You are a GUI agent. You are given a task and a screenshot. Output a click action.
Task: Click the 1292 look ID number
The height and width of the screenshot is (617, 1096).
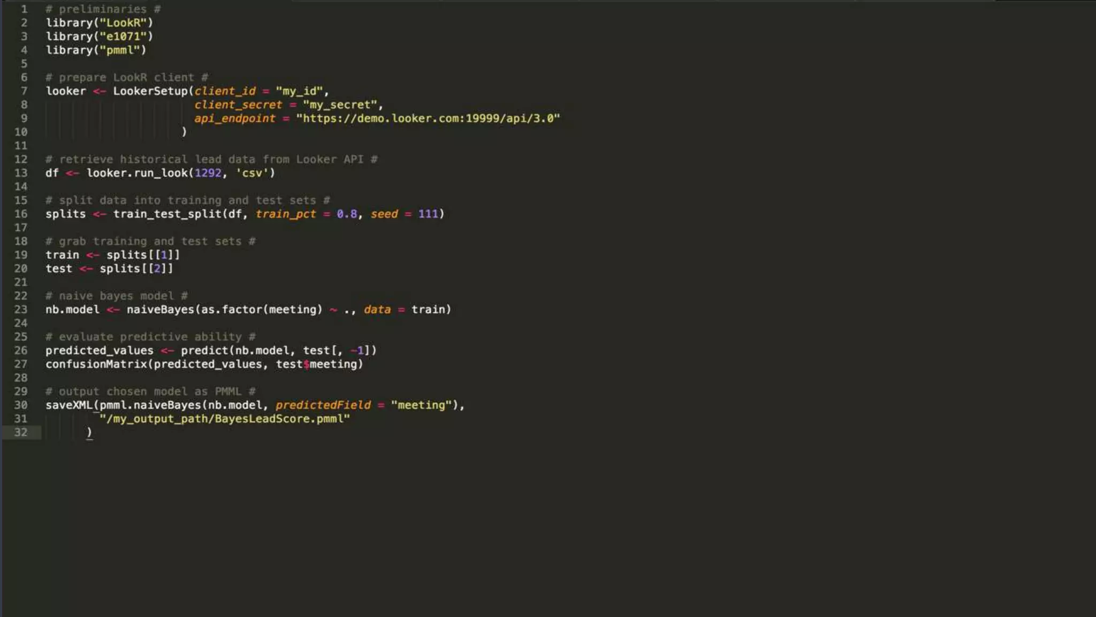(208, 173)
